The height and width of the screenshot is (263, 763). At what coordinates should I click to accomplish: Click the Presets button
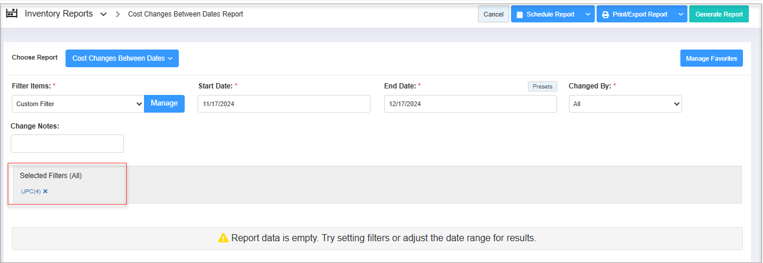point(542,86)
